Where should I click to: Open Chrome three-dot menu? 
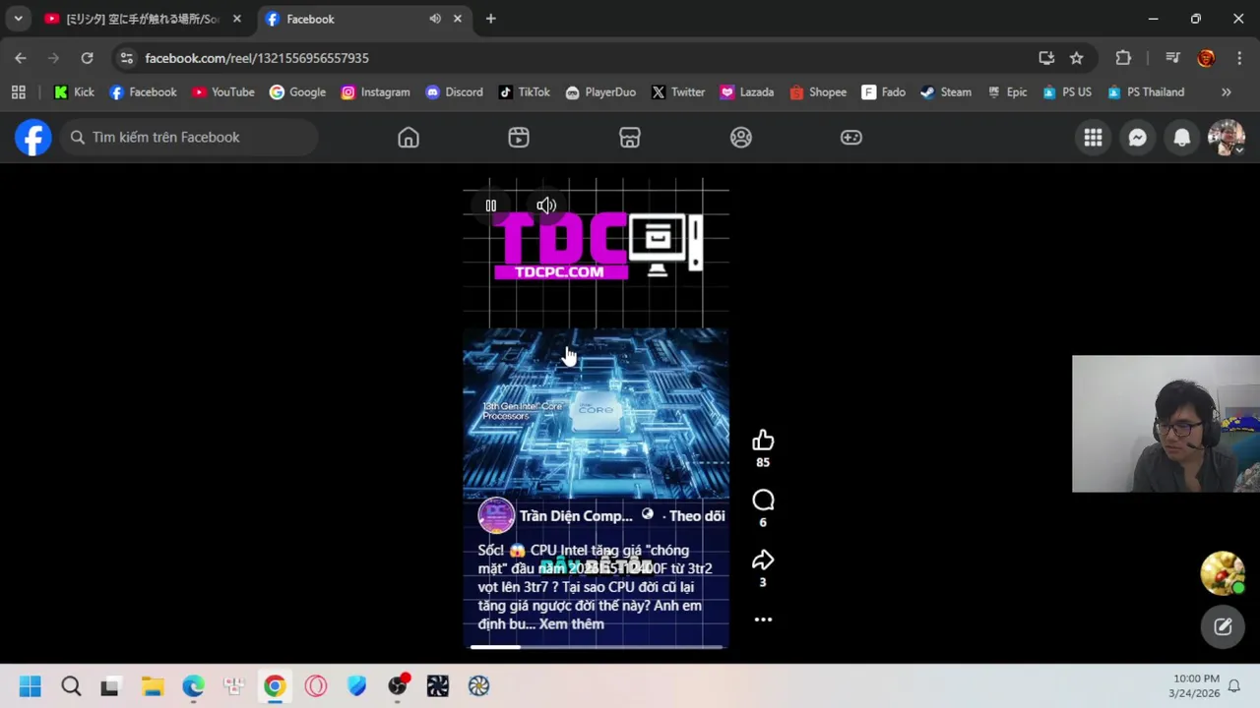pyautogui.click(x=1238, y=58)
